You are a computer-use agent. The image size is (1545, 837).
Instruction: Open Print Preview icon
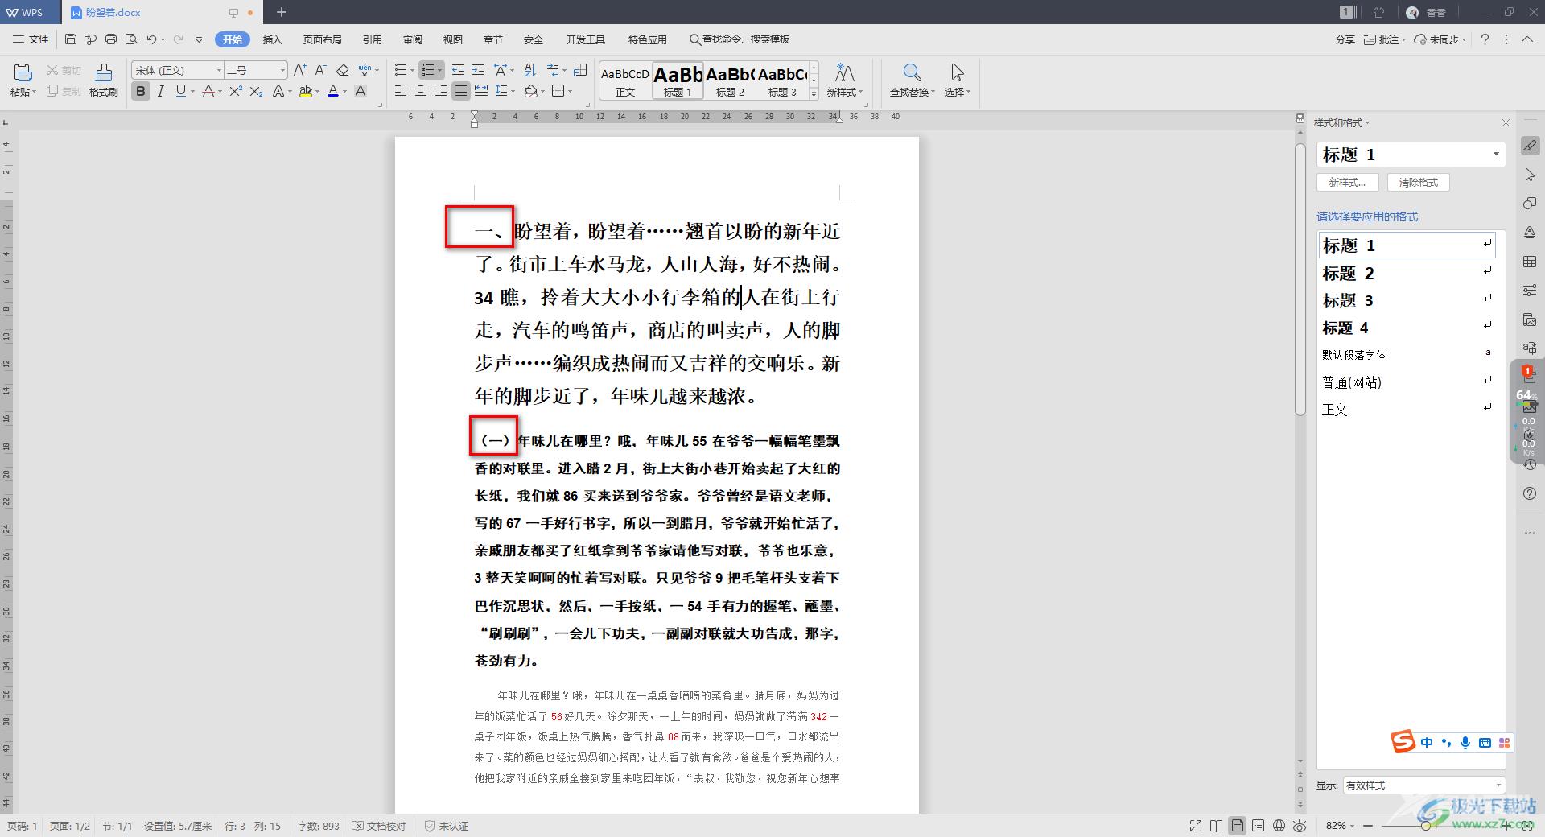point(131,39)
